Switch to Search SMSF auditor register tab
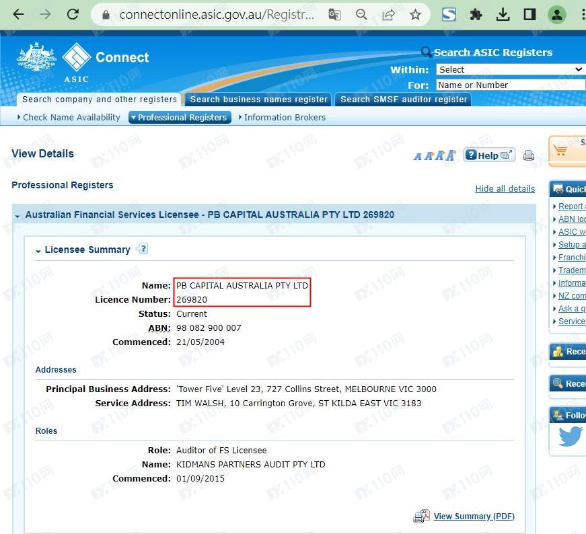 [x=403, y=100]
